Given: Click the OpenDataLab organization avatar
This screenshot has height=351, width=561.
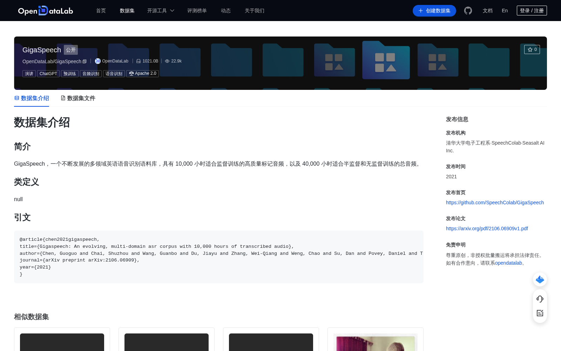Looking at the screenshot, I should pyautogui.click(x=98, y=61).
